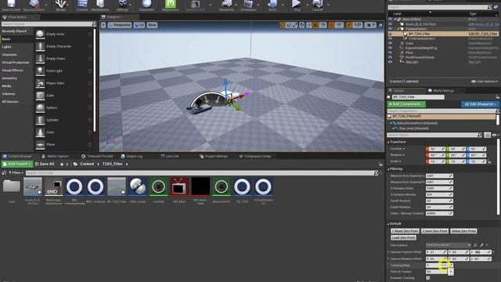Click the Cutoff Position value slider field
501x282 pixels.
439,201
